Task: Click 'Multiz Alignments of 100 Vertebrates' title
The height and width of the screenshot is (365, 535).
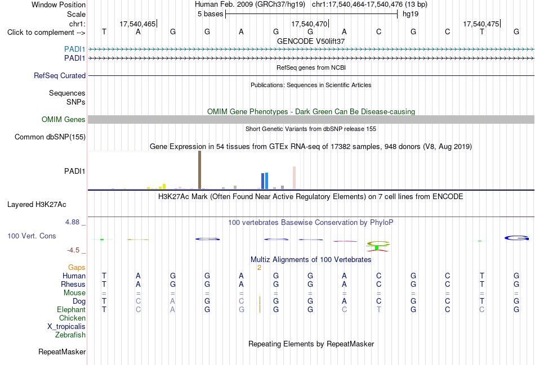Action: point(311,260)
